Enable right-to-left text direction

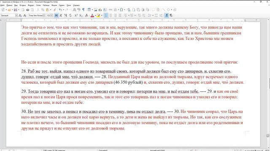pyautogui.click(x=171, y=16)
